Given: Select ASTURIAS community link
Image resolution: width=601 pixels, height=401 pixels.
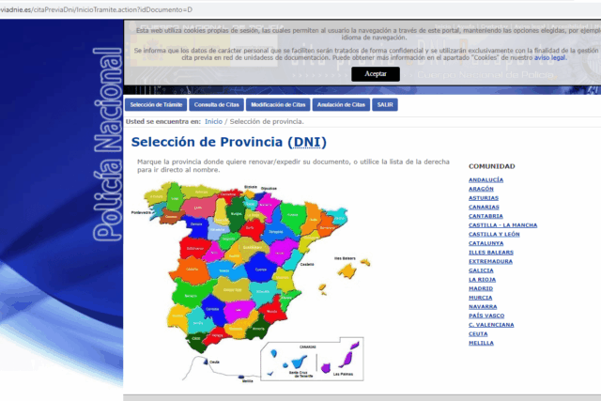Looking at the screenshot, I should tap(484, 198).
